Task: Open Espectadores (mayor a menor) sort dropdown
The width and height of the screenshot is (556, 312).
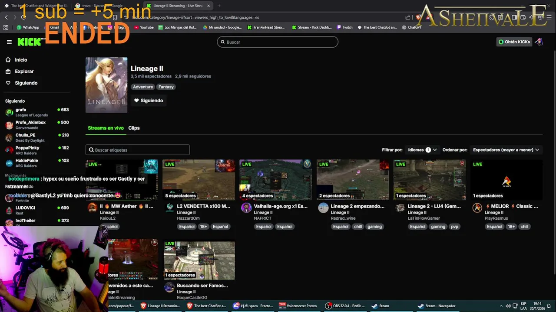Action: coord(506,150)
